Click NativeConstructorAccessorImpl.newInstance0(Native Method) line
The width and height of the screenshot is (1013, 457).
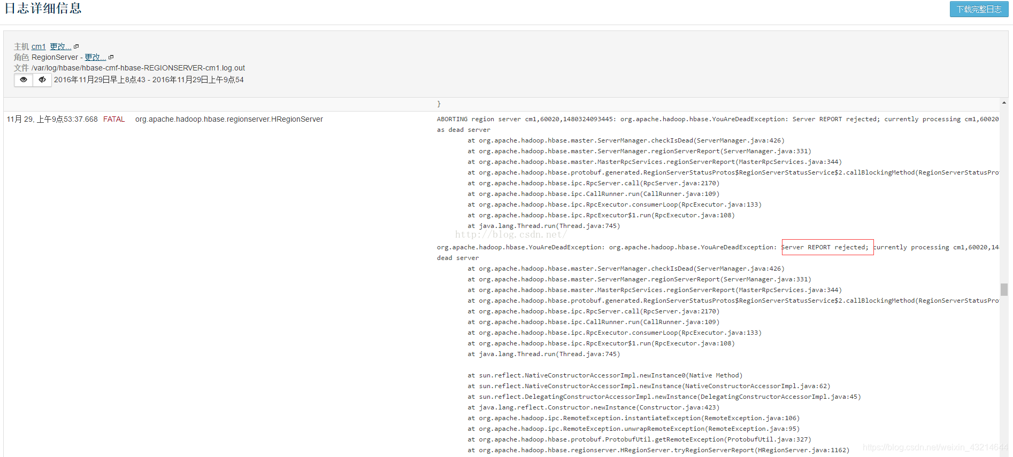pyautogui.click(x=605, y=375)
